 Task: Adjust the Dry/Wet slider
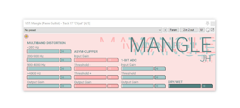pos(184,86)
